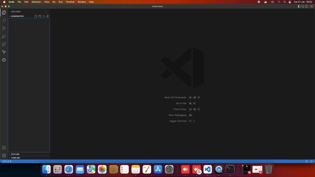Toggle the secondary side bar layout icon
315x177 pixels.
pos(307,6)
